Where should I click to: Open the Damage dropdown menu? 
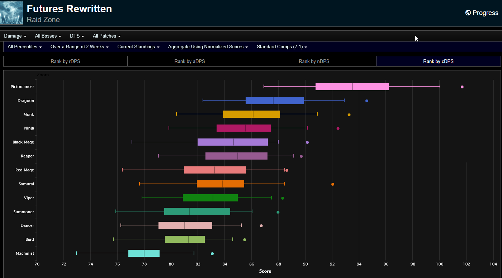click(x=15, y=36)
